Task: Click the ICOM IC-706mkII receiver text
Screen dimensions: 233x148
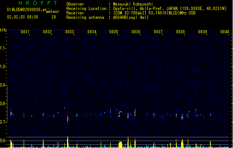Action: click(x=154, y=13)
